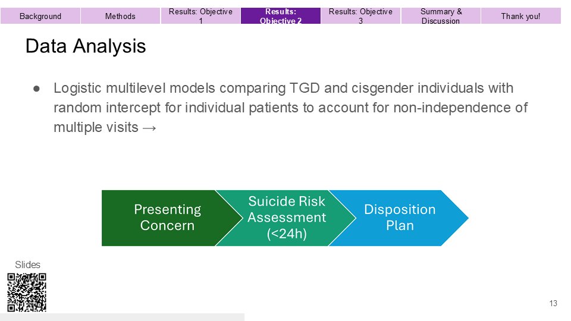Screen dimensions: 571x321
Task: Click the (<24h) text in teal chevron
Action: [287, 234]
